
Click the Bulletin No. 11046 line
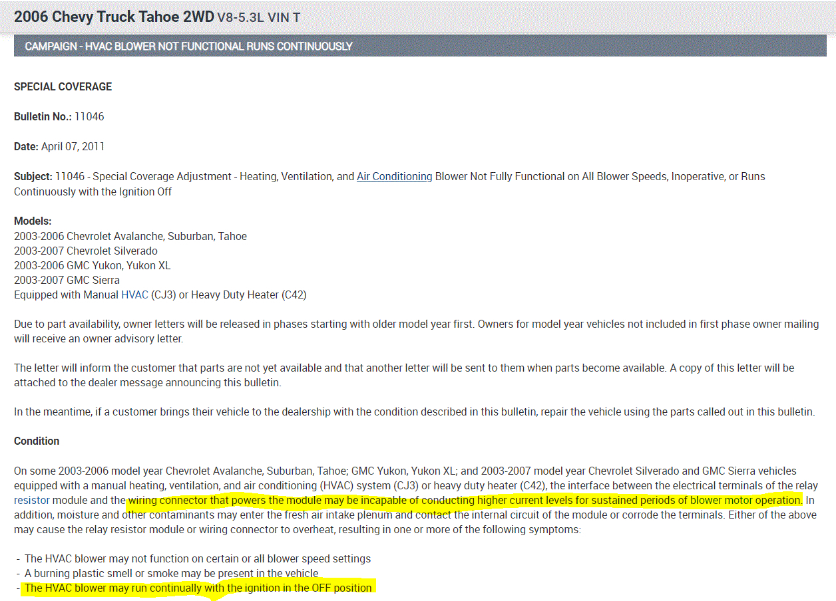59,117
